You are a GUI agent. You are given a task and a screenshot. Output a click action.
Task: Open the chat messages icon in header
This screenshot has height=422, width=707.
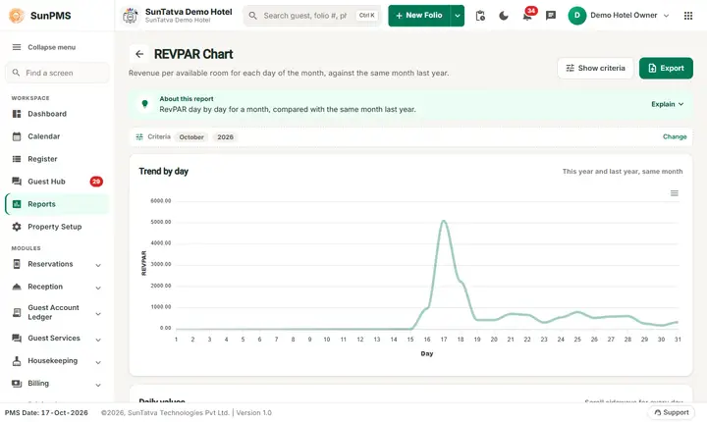[x=551, y=16]
